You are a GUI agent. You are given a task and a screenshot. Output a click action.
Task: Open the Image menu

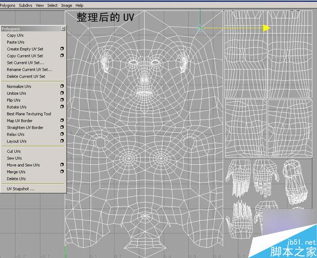pyautogui.click(x=67, y=5)
